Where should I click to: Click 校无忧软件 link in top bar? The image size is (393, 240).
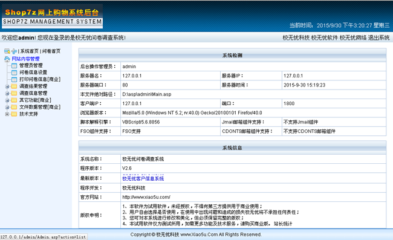point(325,38)
